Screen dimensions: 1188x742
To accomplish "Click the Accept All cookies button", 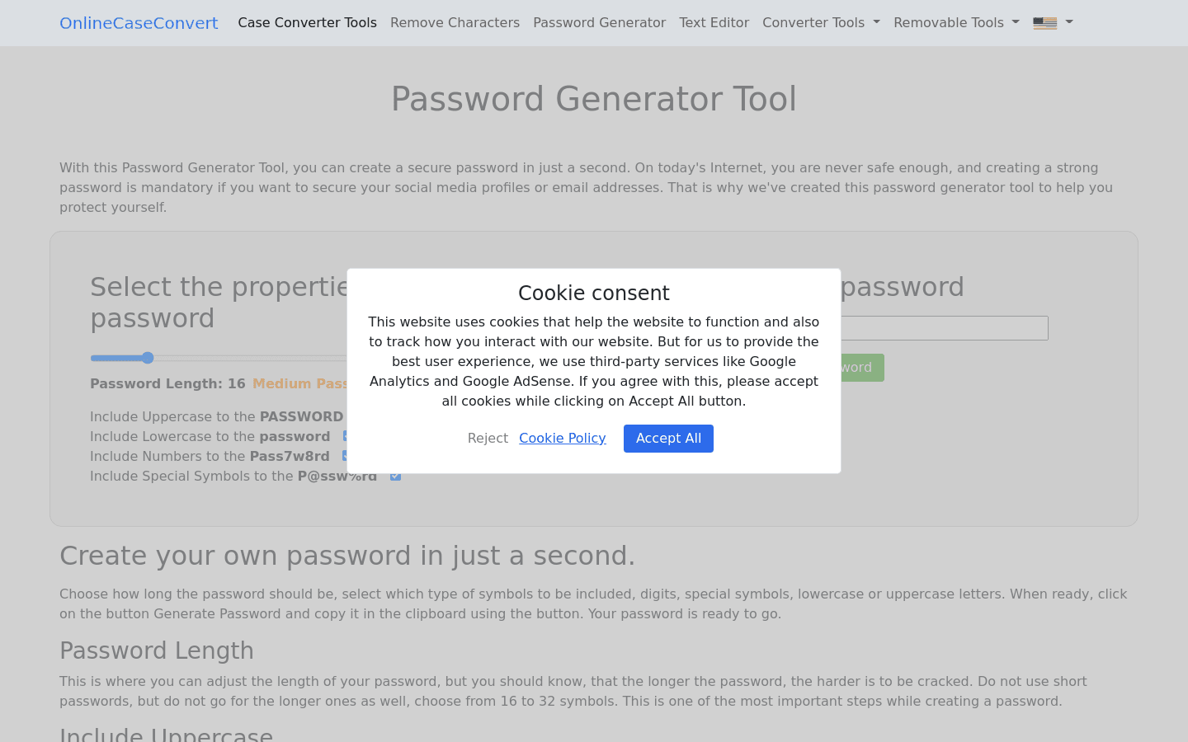I will tap(668, 438).
